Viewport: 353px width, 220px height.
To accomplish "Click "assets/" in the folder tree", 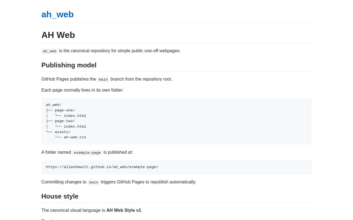I will coord(63,132).
